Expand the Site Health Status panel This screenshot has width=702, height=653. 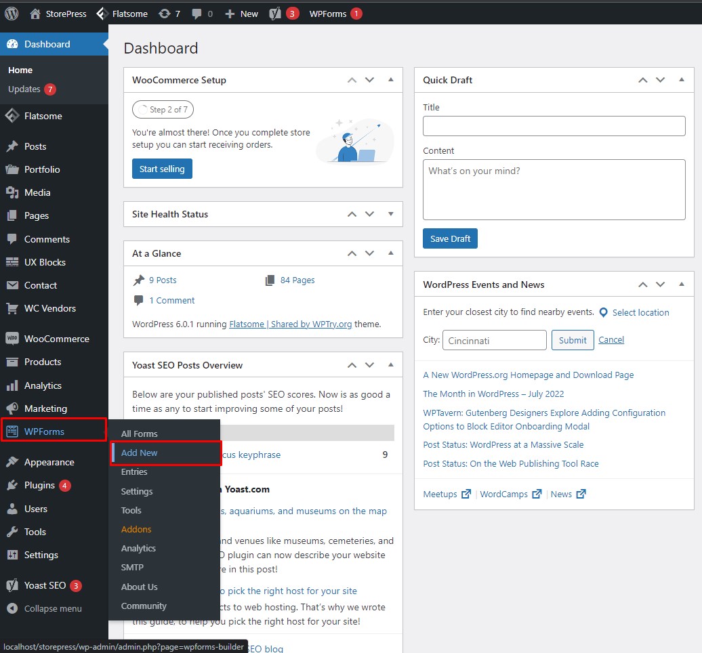(x=391, y=214)
